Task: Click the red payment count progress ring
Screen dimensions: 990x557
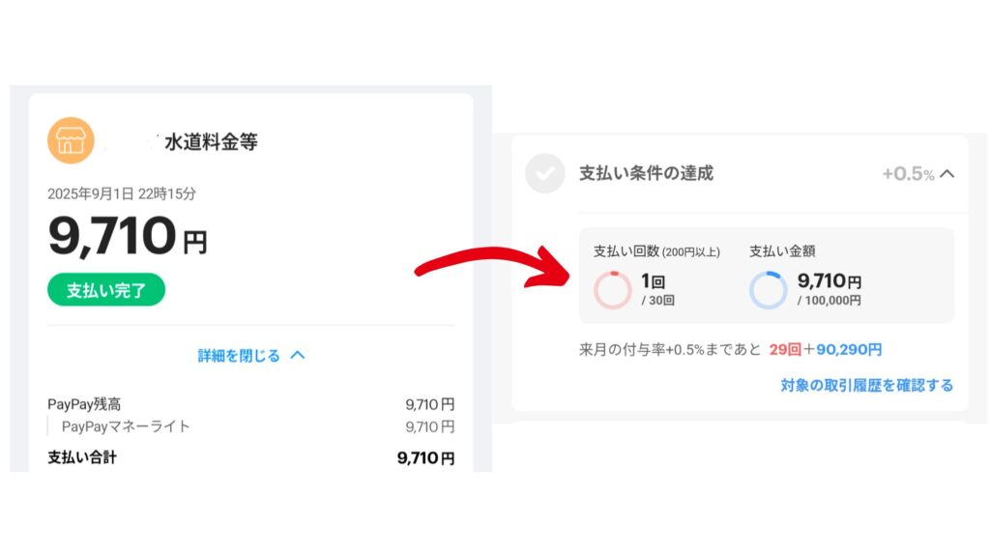Action: pyautogui.click(x=612, y=289)
